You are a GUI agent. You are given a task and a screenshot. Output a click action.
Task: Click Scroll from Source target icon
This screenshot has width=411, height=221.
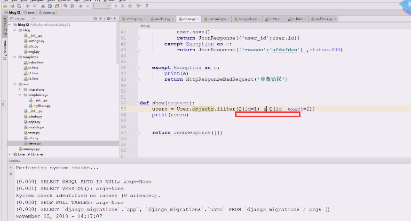(x=95, y=19)
